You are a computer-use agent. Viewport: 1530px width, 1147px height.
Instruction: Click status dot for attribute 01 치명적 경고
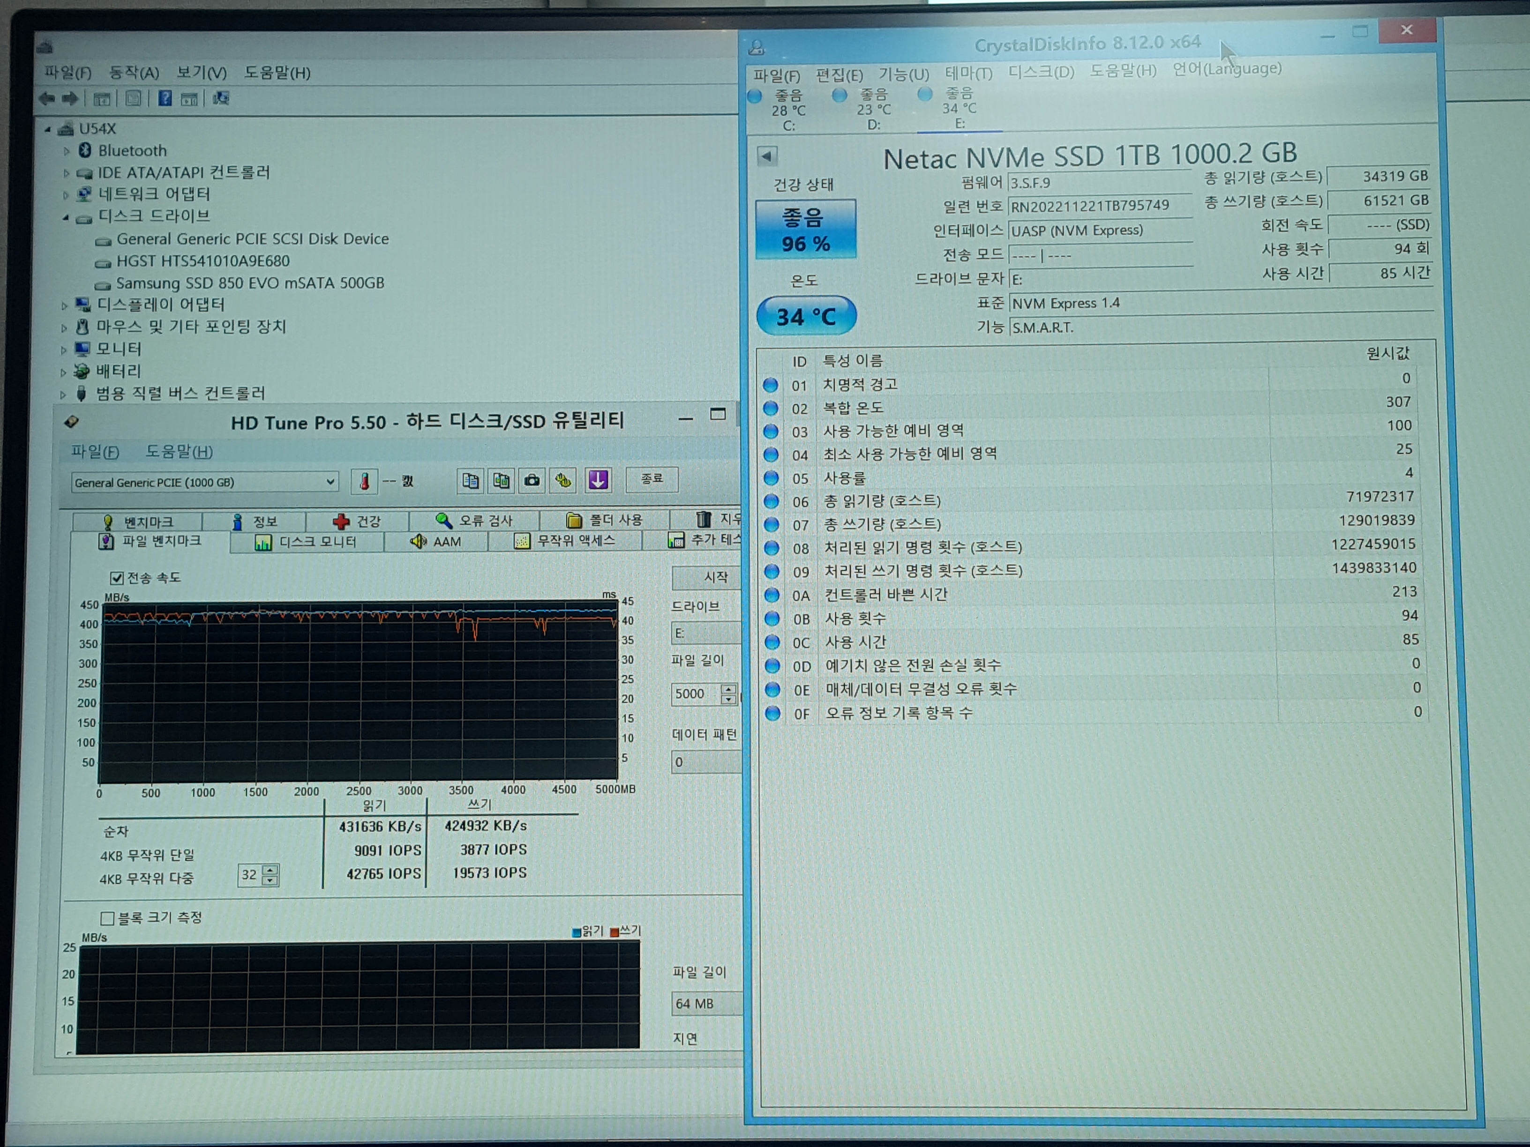click(770, 384)
